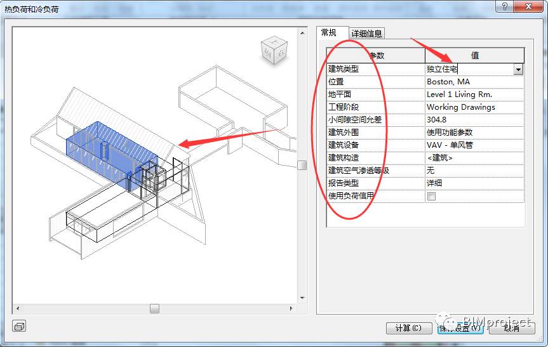Click the preview scroll down arrow

click(302, 298)
